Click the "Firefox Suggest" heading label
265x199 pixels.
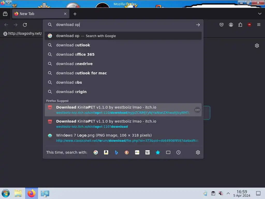(57, 101)
